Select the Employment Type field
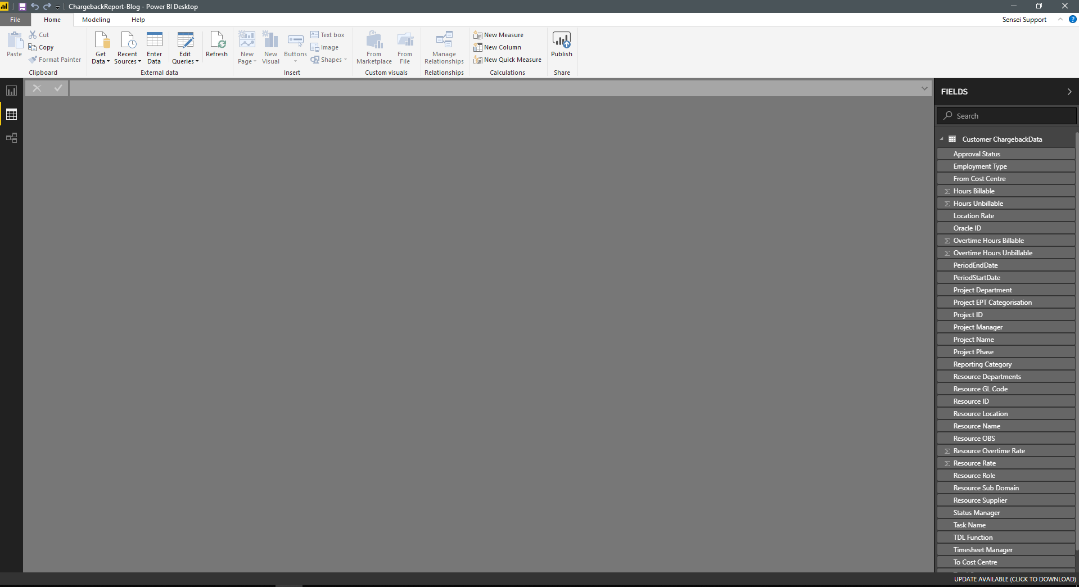The image size is (1079, 587). click(1006, 166)
